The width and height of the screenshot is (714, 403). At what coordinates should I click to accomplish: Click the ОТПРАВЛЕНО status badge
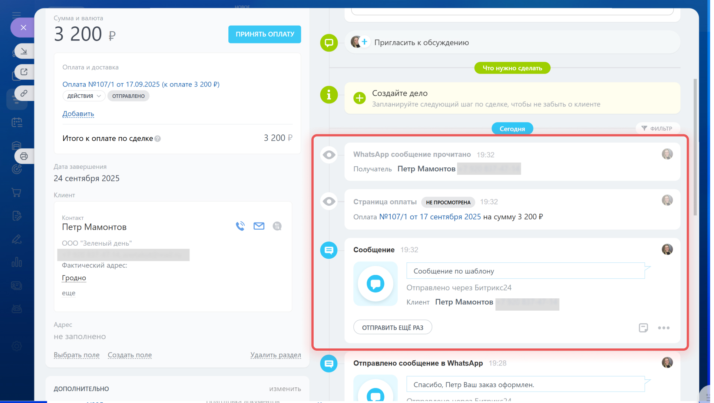(x=128, y=96)
